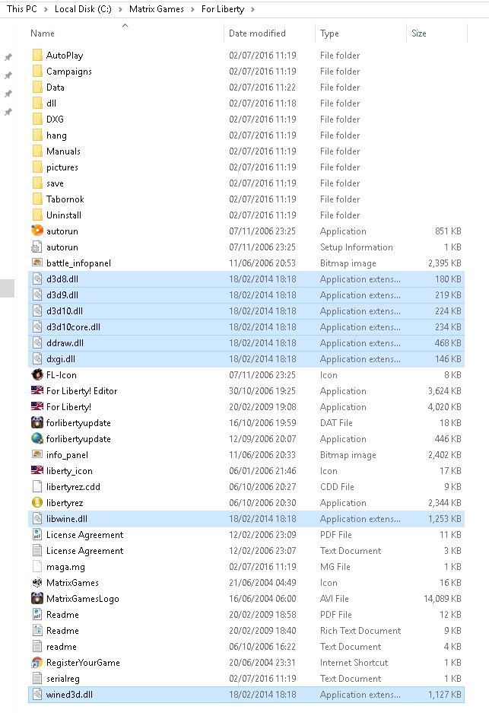The height and width of the screenshot is (713, 489).
Task: Select the License Agreement PDF icon
Action: click(x=37, y=534)
